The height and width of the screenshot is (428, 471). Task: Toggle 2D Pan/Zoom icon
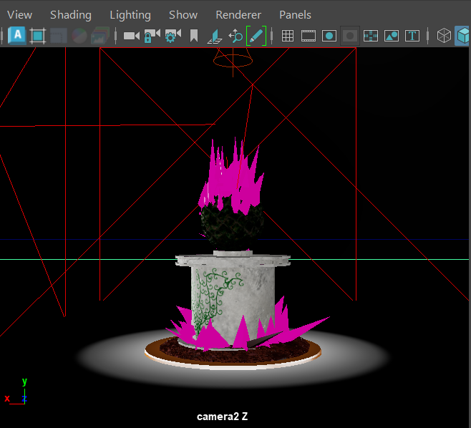(x=235, y=35)
